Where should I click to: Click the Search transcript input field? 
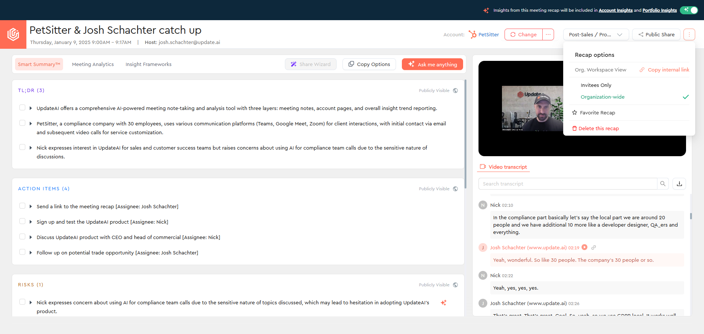(x=568, y=184)
